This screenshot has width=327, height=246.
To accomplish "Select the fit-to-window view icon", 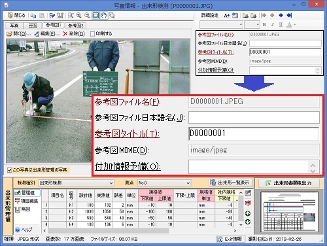I will [95, 16].
